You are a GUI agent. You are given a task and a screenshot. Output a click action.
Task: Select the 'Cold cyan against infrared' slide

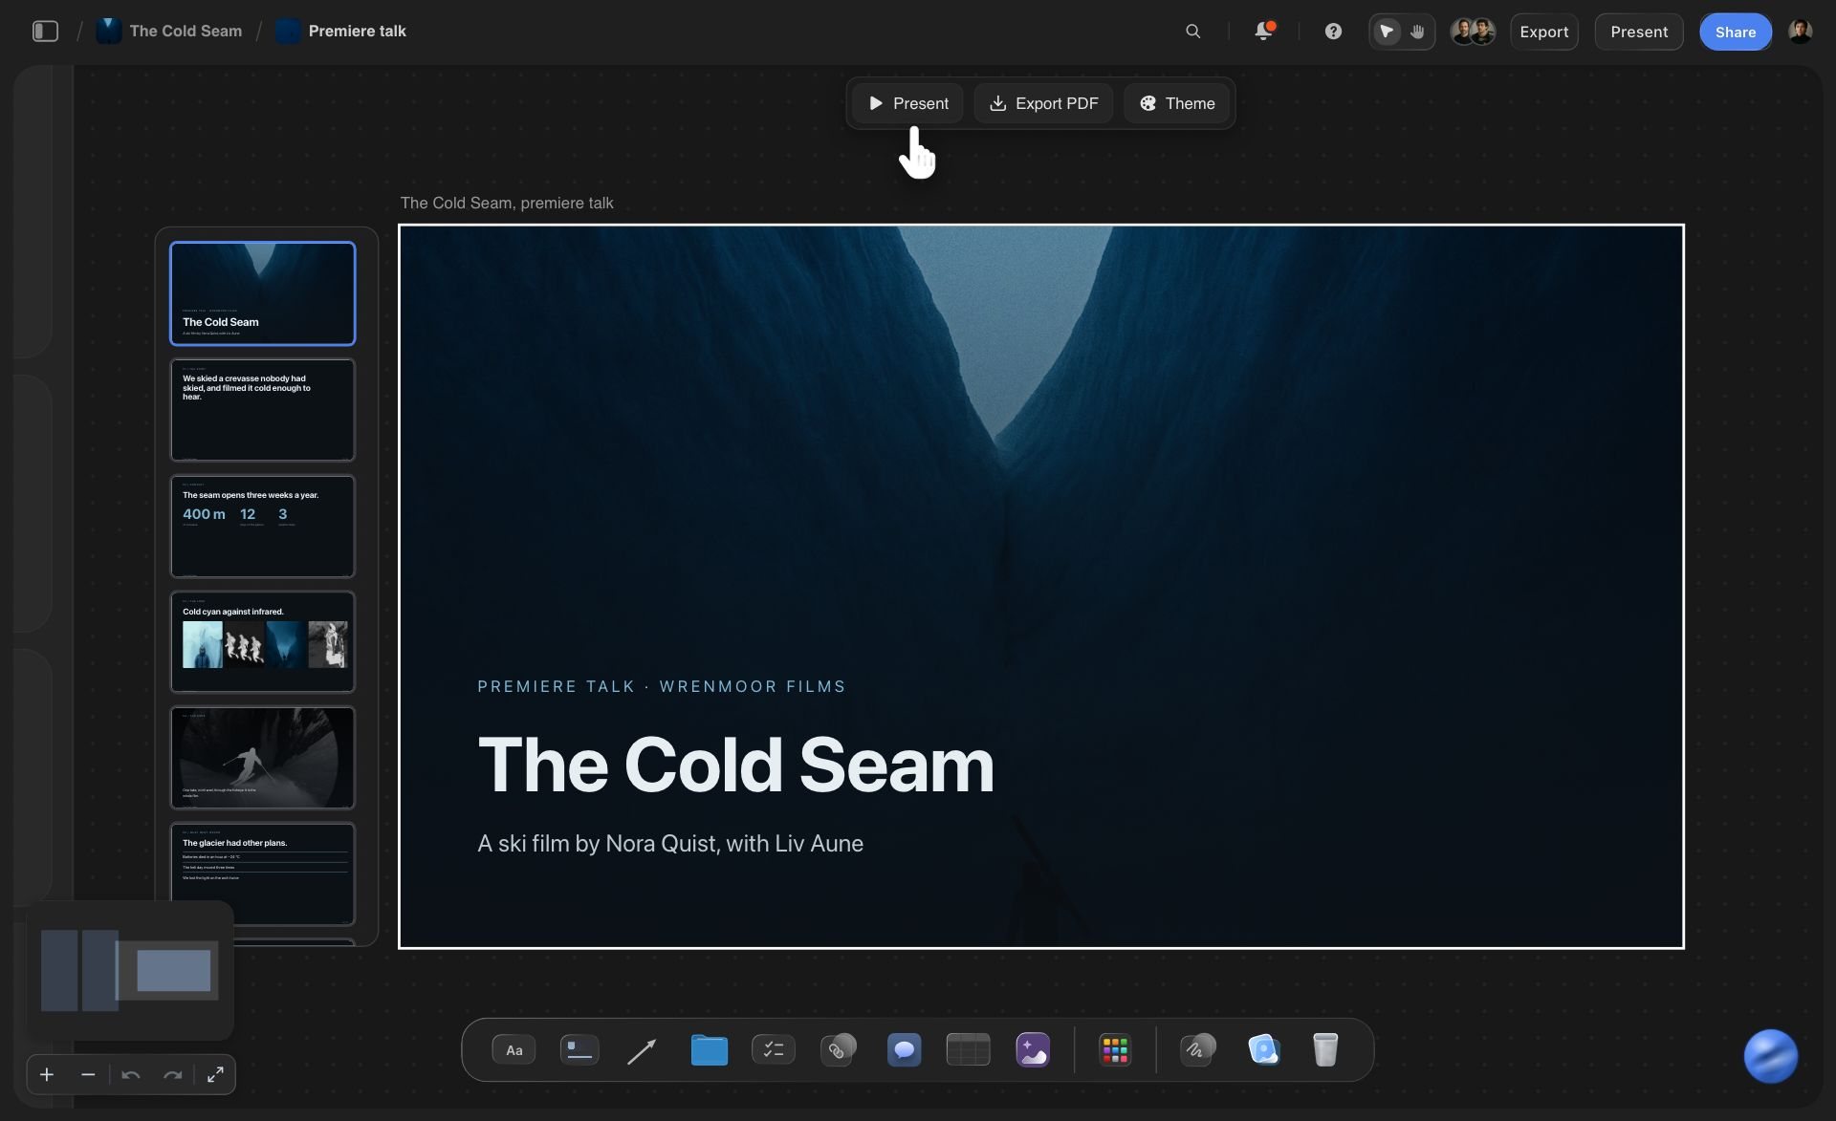pyautogui.click(x=262, y=641)
